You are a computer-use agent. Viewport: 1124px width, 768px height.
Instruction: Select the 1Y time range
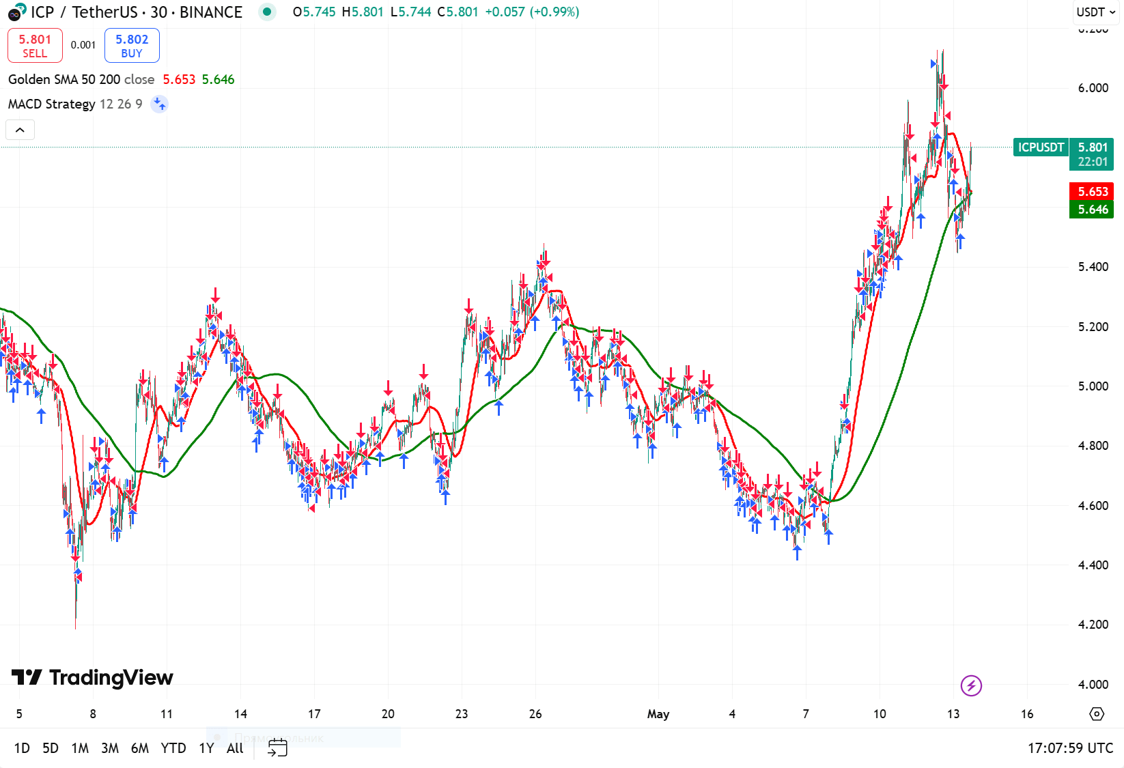coord(206,748)
